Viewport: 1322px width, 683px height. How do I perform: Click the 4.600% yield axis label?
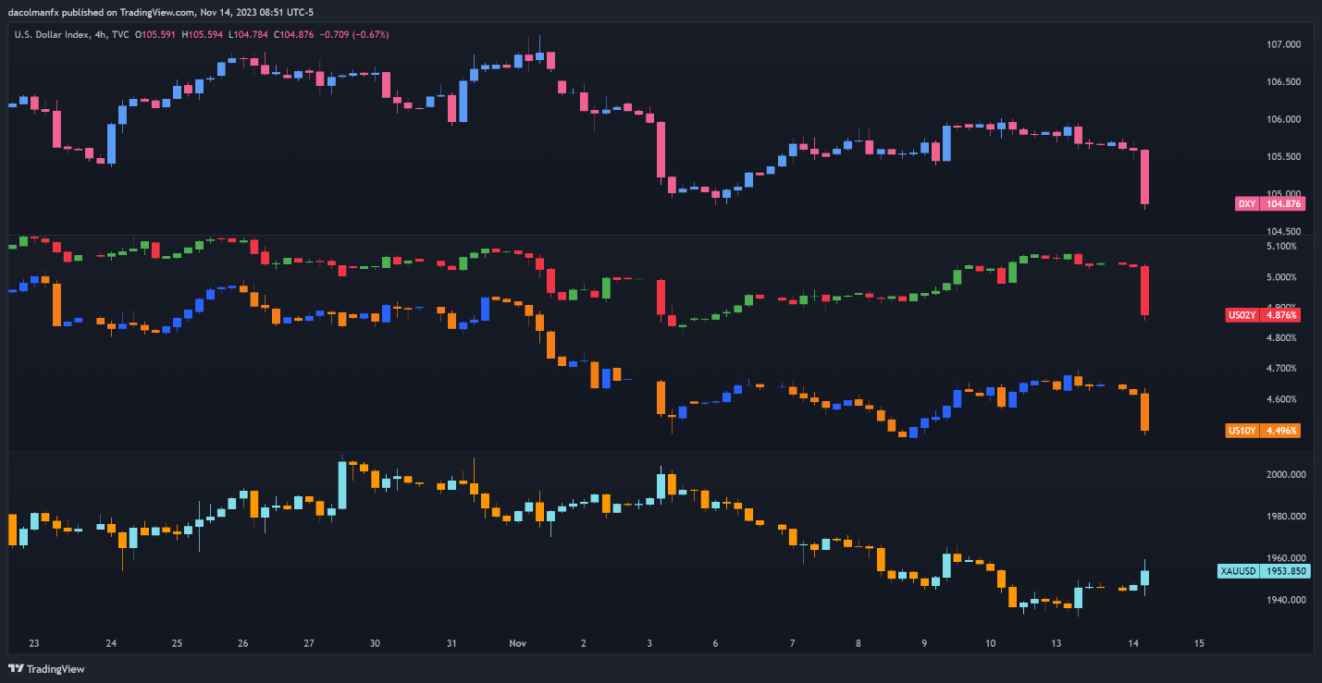(x=1281, y=399)
